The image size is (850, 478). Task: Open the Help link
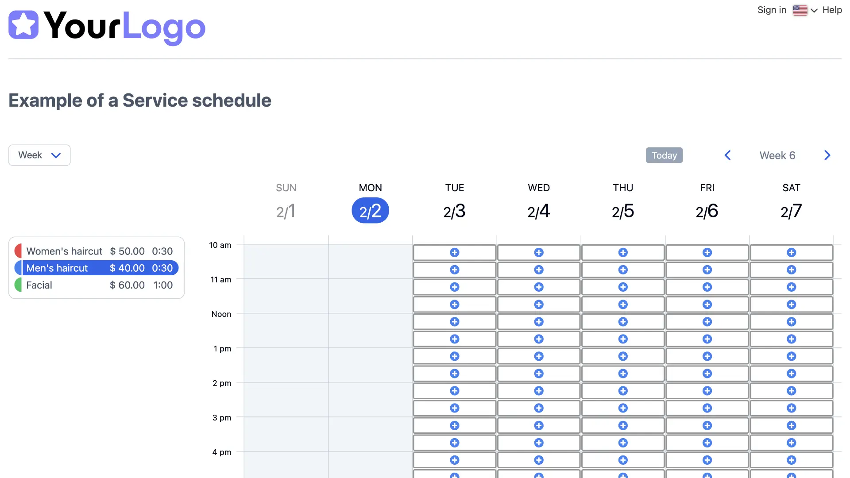pos(832,10)
